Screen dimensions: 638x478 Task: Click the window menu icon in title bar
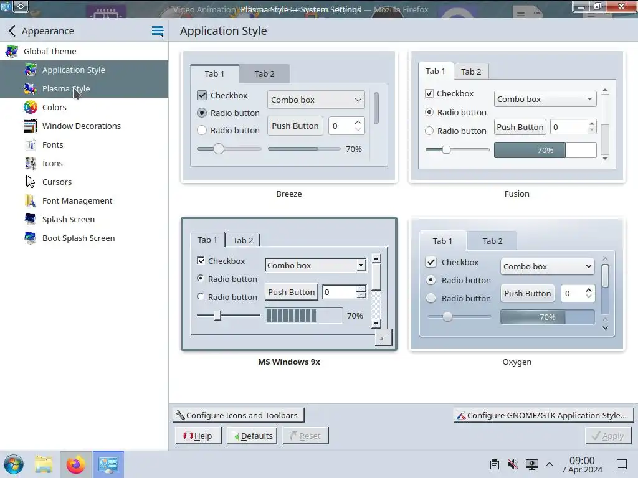coord(5,6)
